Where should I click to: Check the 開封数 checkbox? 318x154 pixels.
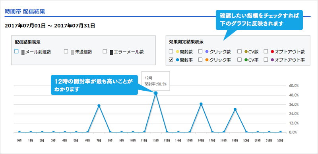171,51
